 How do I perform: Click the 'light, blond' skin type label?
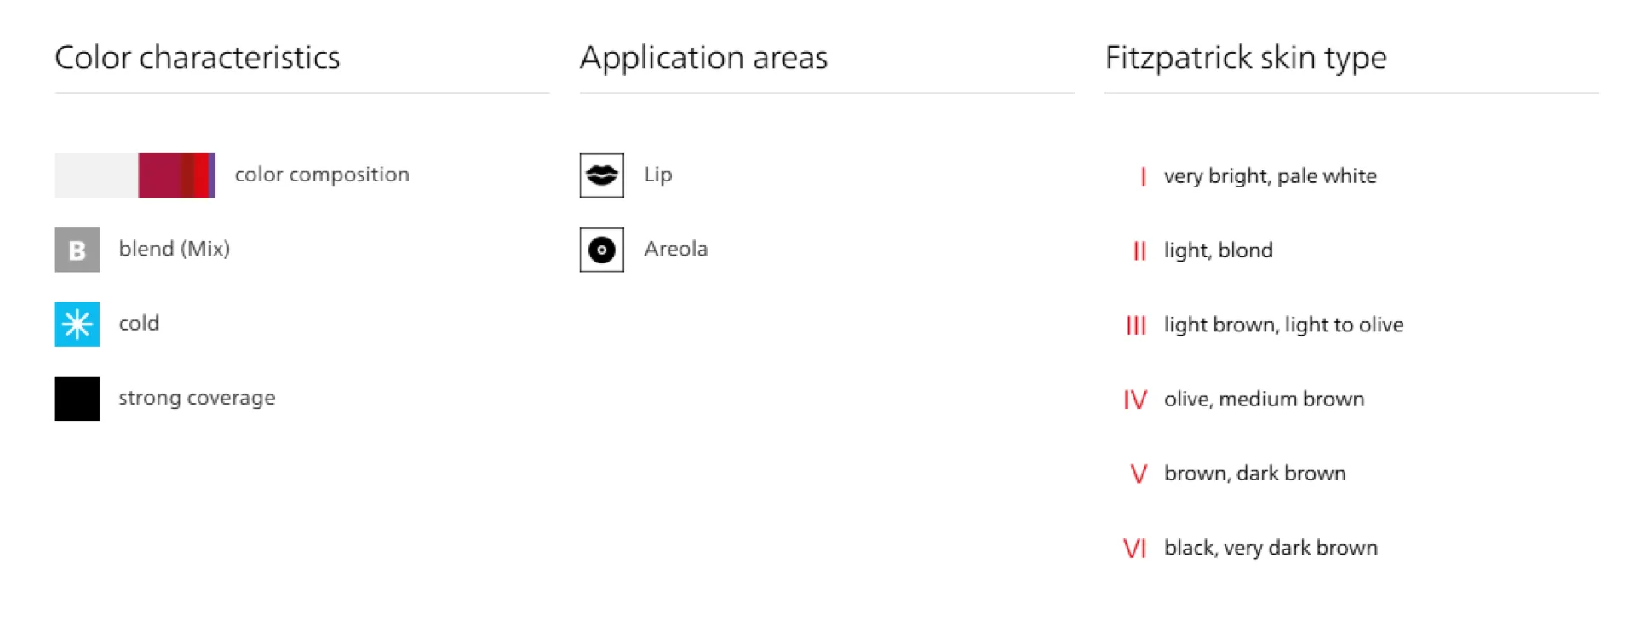(x=1218, y=250)
